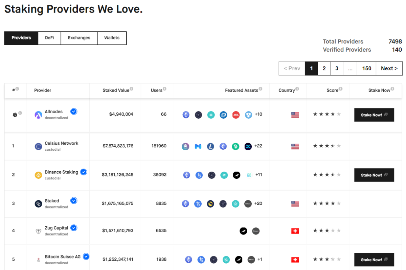Expand the +22 more assets for Celsius Network
Viewport: 406px width, 270px height.
click(258, 146)
